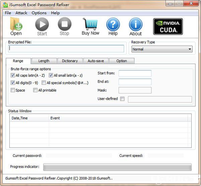Uncheck All small latin(a - z)
The height and width of the screenshot is (186, 201).
click(x=51, y=75)
